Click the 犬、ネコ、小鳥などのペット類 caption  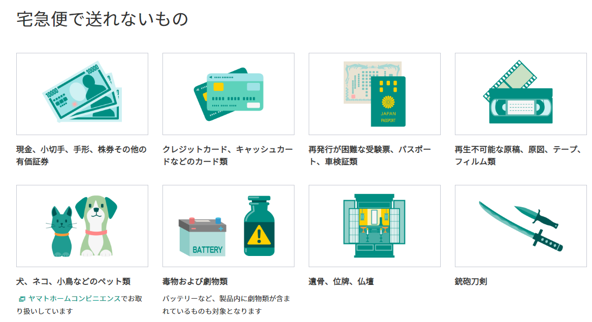[73, 281]
